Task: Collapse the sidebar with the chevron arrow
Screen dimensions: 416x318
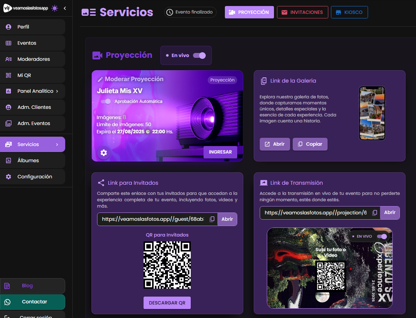Action: click(65, 8)
